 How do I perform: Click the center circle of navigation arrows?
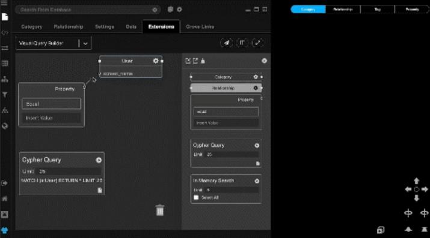416,189
